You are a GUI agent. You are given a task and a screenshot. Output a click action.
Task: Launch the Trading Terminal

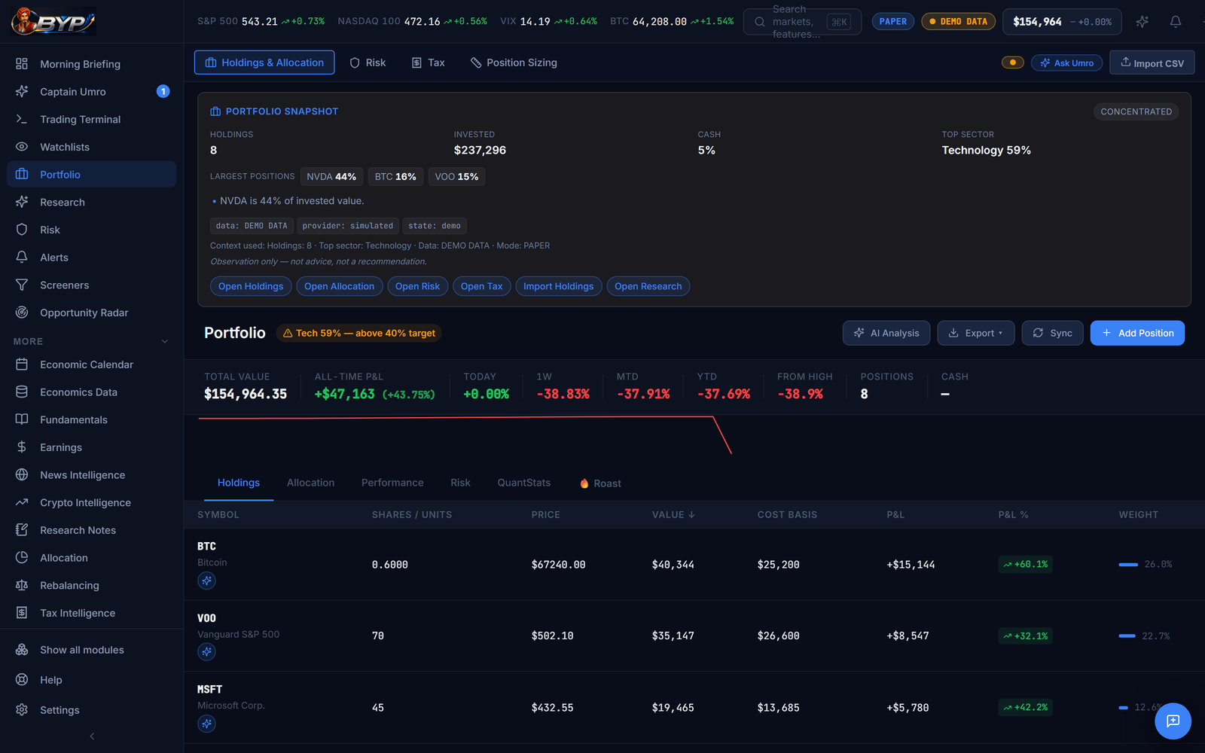[91, 119]
